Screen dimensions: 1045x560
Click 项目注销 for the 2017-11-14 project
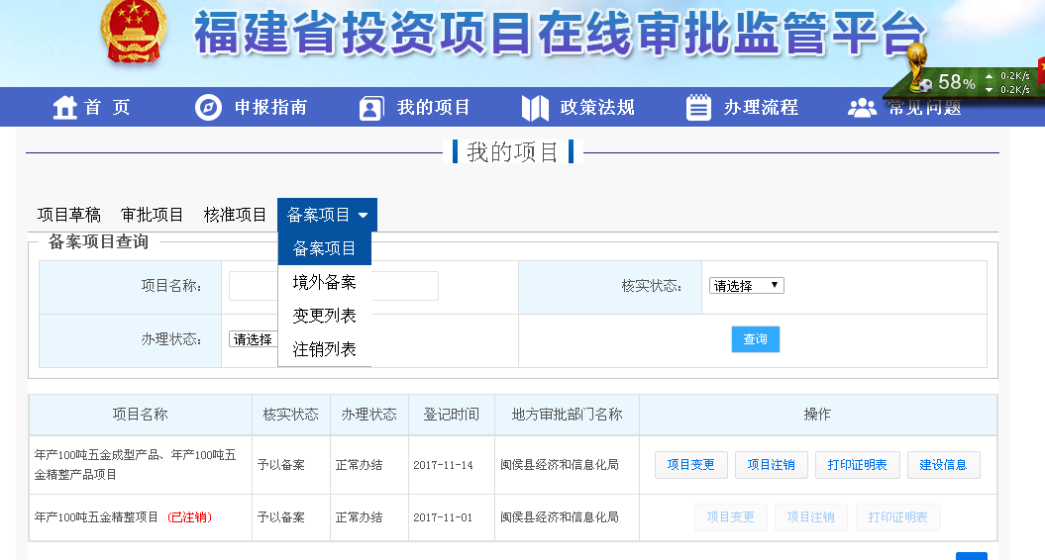click(771, 465)
